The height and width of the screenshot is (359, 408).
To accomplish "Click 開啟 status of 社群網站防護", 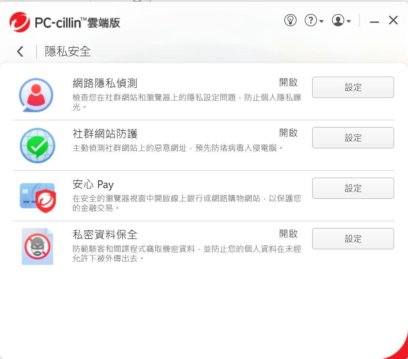I will click(288, 133).
